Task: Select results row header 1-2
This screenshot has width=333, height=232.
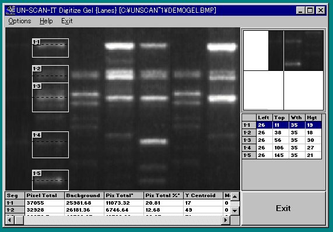Action: coord(15,210)
